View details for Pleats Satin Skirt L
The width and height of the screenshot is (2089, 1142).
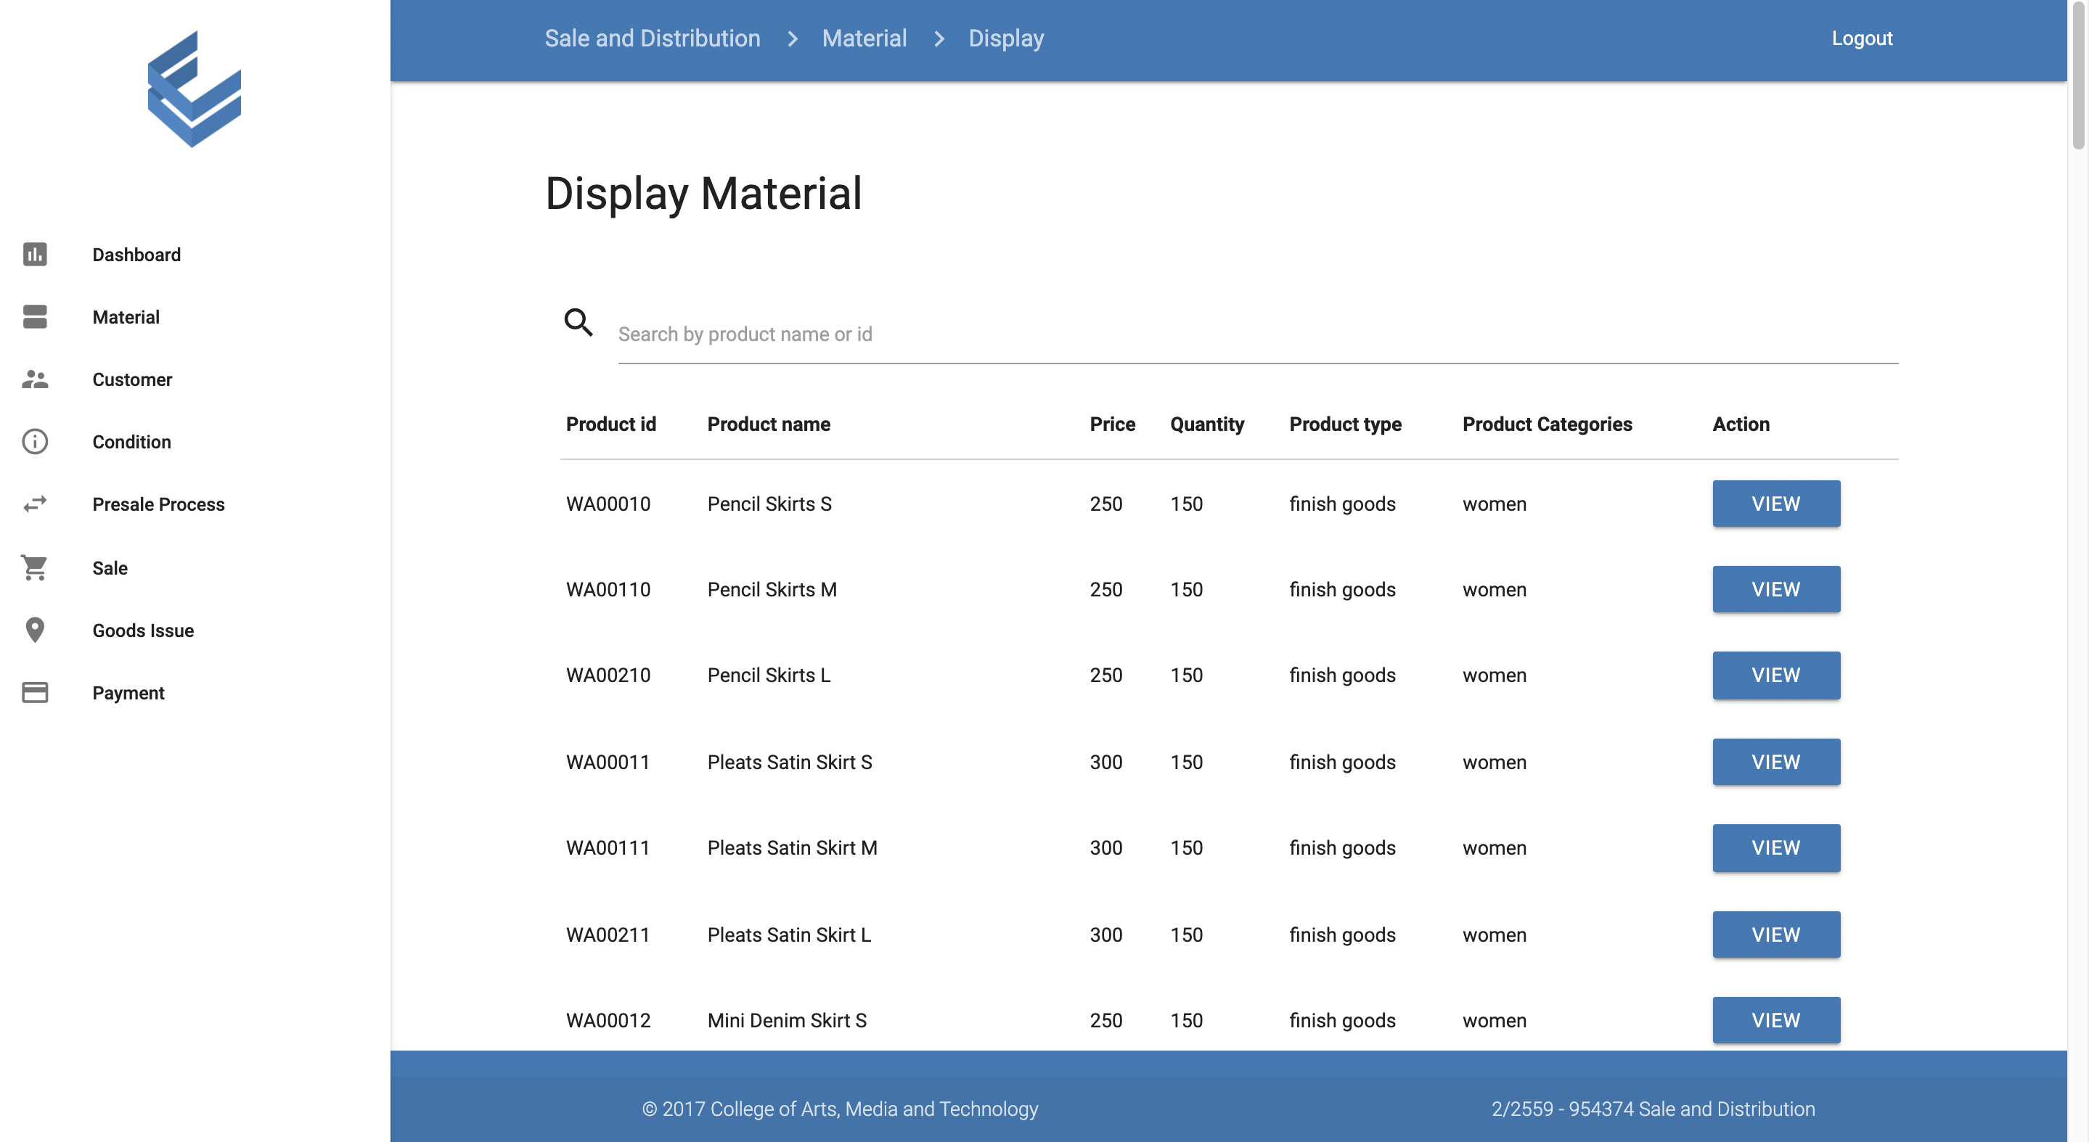click(1776, 934)
